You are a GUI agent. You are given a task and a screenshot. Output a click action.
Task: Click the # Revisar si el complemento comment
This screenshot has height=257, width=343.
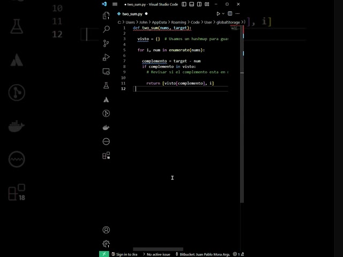187,72
